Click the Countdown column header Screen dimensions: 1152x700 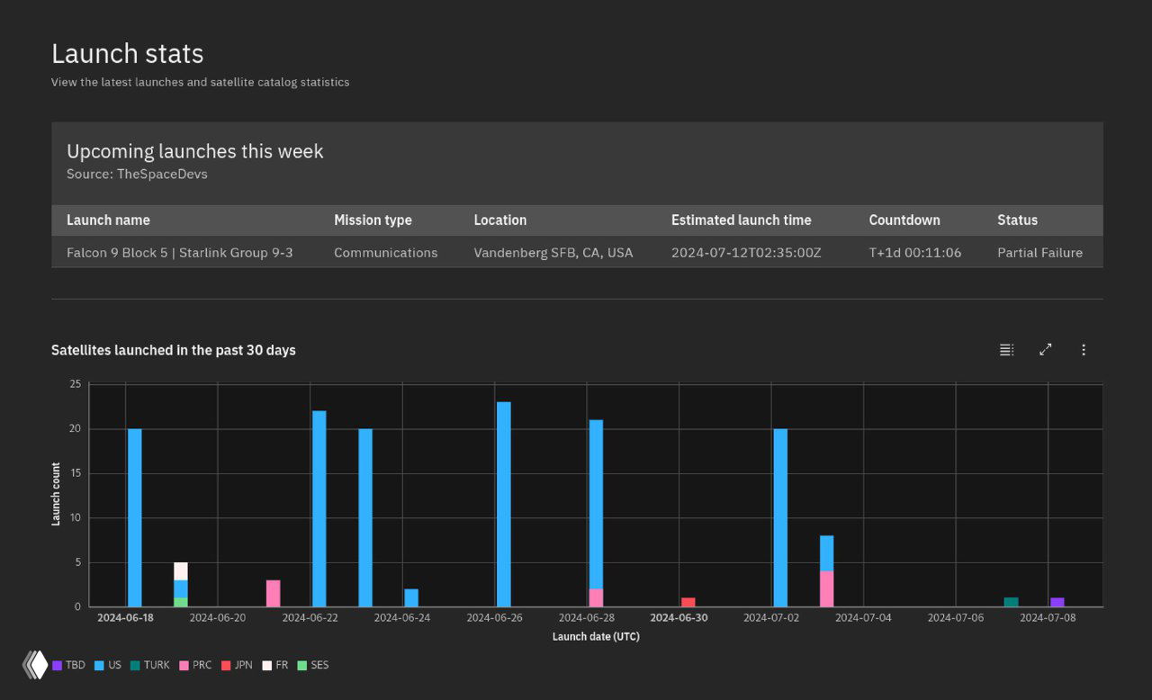904,220
